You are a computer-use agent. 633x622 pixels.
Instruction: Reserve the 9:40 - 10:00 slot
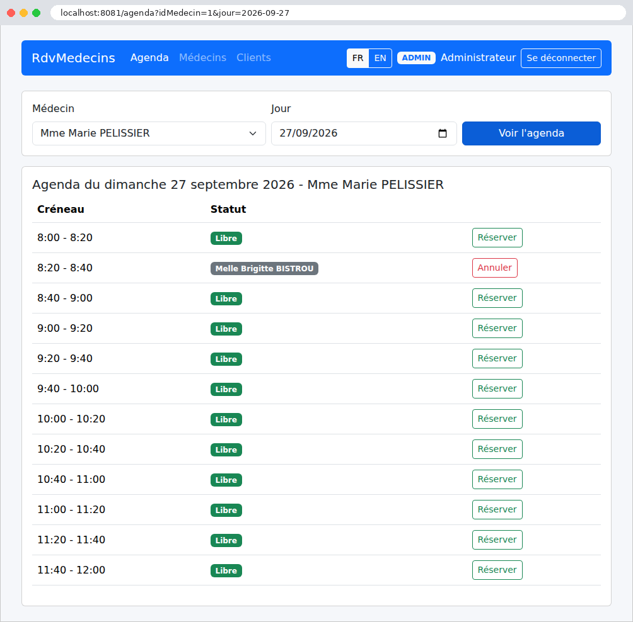coord(497,389)
